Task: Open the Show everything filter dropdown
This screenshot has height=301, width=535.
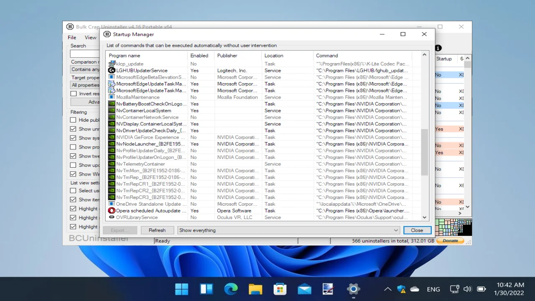Action: (288, 230)
